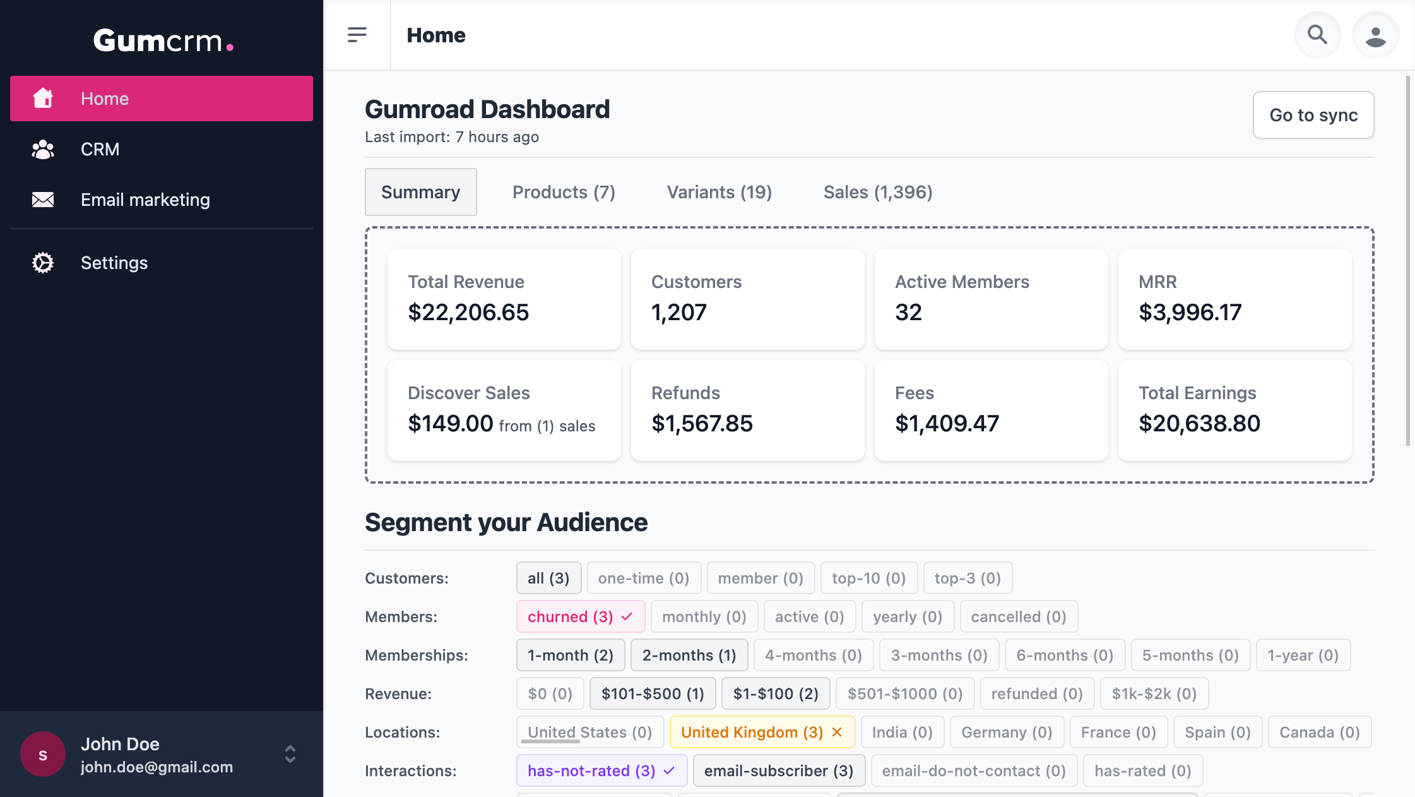1415x797 pixels.
Task: Open search with the magnifier icon
Action: click(1317, 35)
